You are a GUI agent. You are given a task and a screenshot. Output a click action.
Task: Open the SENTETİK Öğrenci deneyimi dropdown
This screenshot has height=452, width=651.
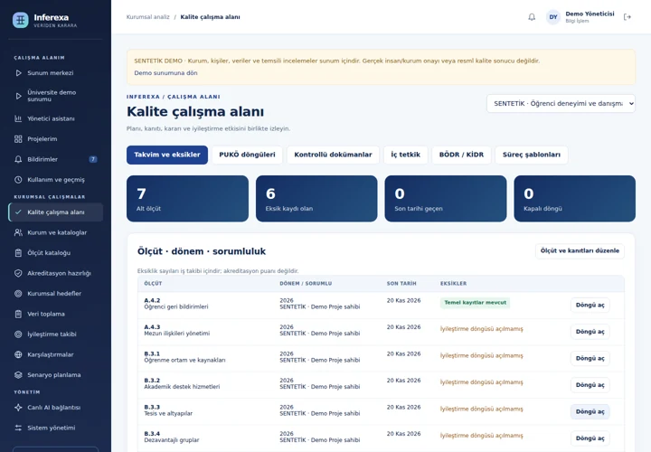(x=561, y=104)
